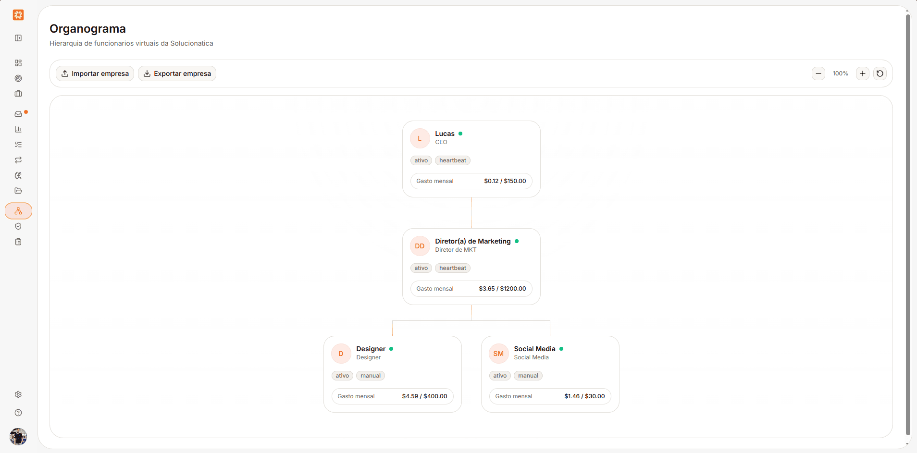Open the bar chart analytics icon
The width and height of the screenshot is (917, 453).
[x=18, y=129]
